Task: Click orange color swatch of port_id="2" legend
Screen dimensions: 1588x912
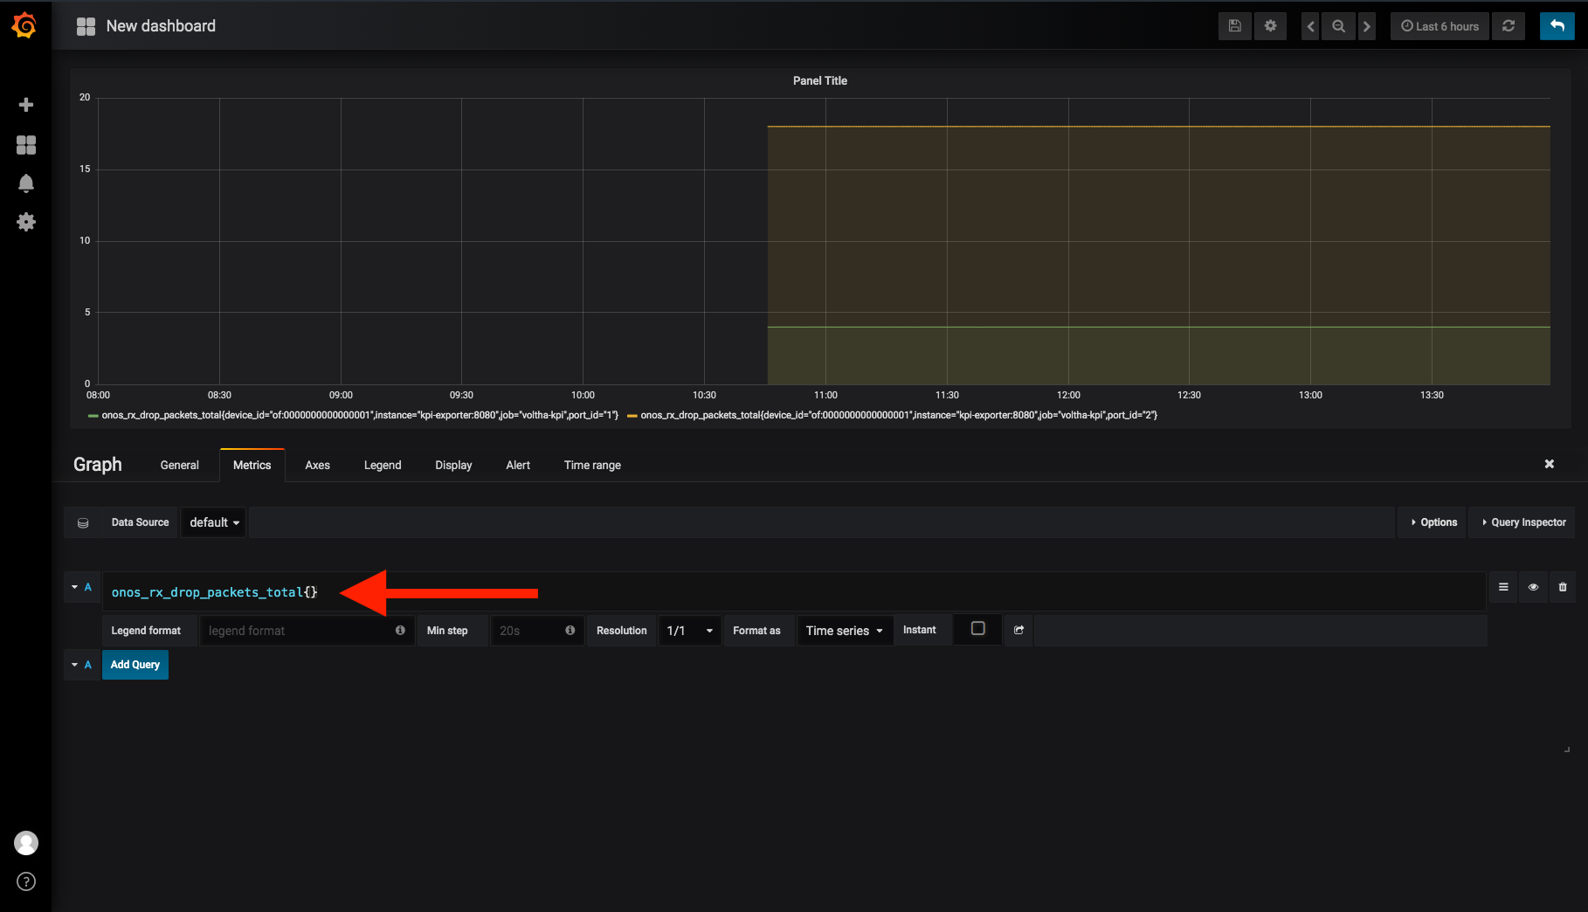Action: (632, 416)
